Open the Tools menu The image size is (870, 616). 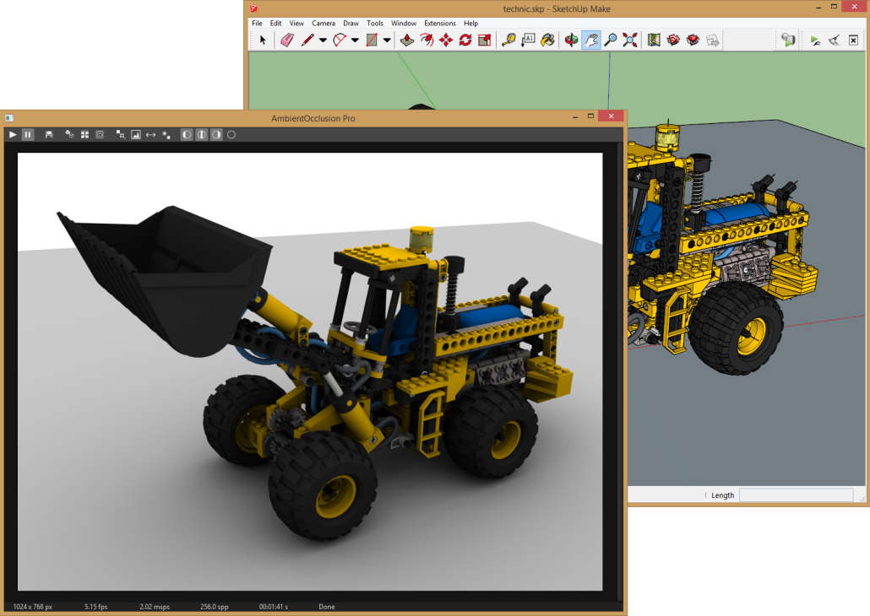(374, 24)
